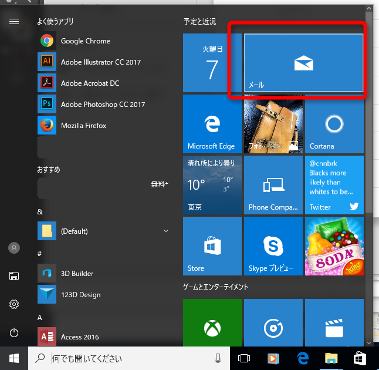Open 123D Design from the app list
The height and width of the screenshot is (370, 379).
tap(103, 294)
